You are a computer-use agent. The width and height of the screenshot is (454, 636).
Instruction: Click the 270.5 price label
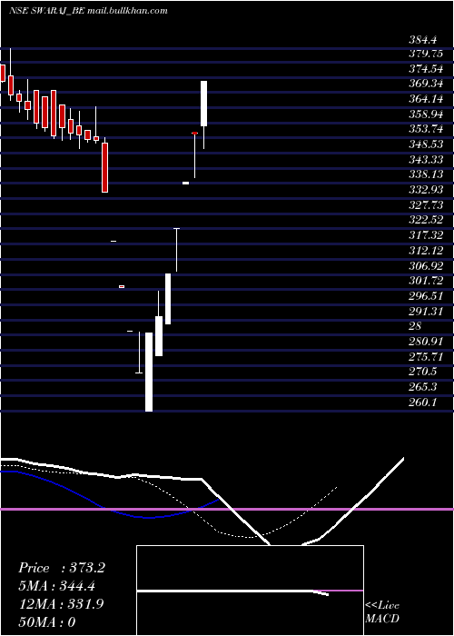pos(423,372)
